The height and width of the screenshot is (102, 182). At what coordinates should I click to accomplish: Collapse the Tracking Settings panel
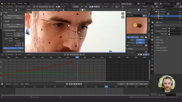point(4,30)
